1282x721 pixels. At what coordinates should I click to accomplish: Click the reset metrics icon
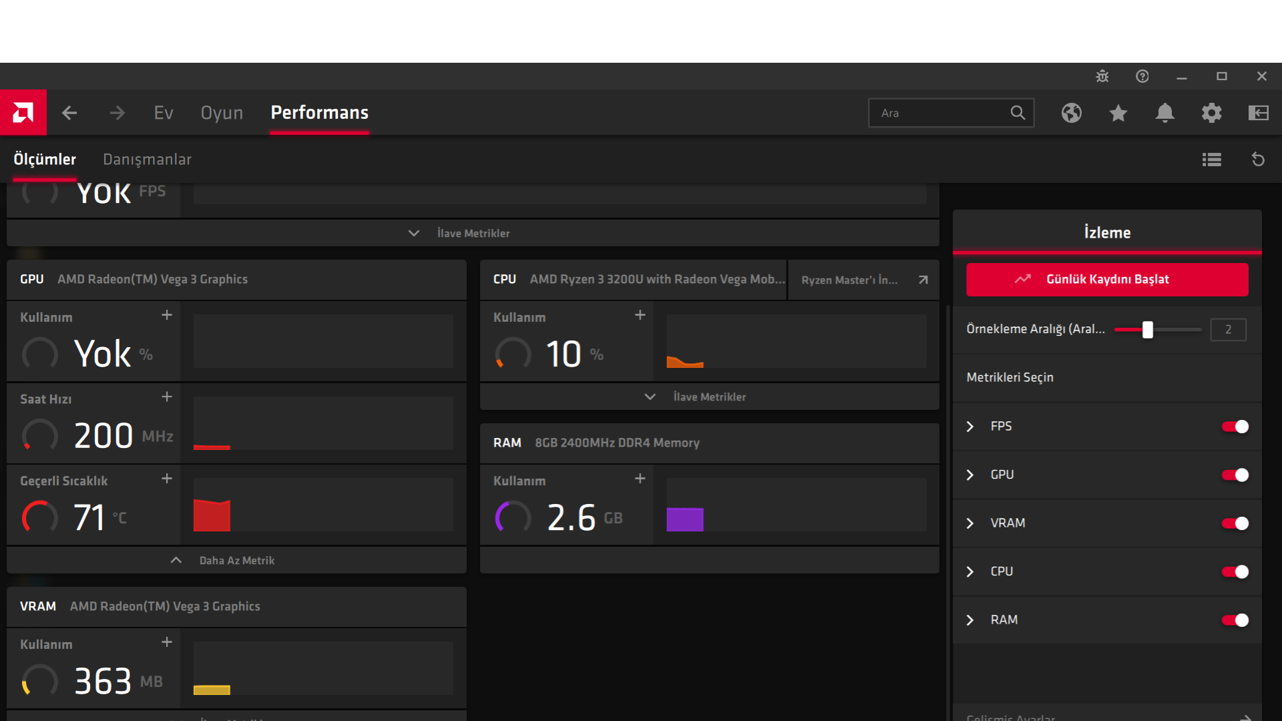1258,160
